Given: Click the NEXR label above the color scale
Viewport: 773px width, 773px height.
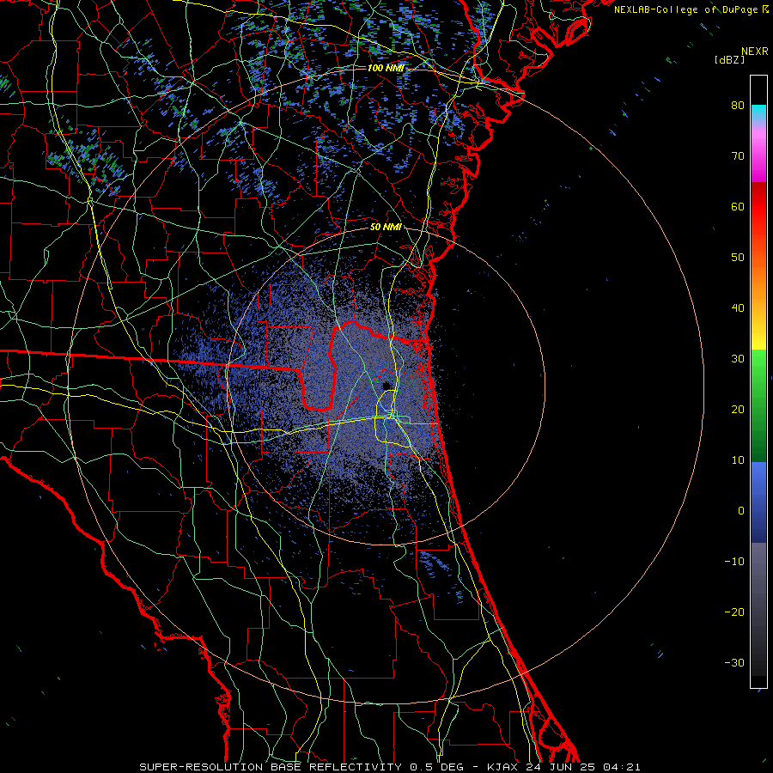Looking at the screenshot, I should click(754, 52).
